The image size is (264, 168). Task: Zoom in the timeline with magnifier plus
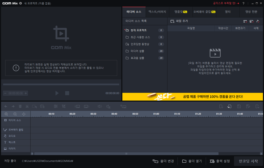coord(6,114)
